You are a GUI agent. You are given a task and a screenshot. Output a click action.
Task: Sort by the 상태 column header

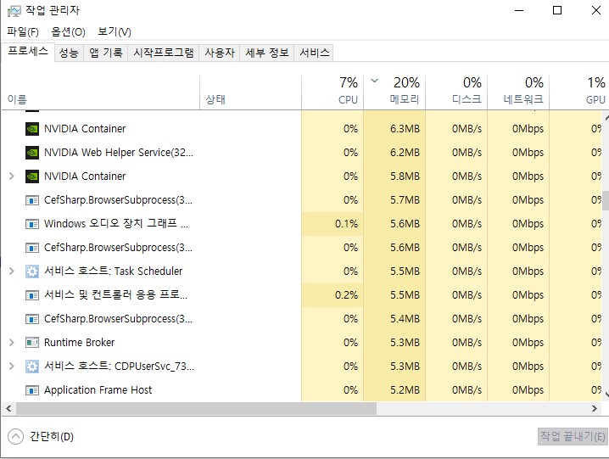(x=250, y=92)
